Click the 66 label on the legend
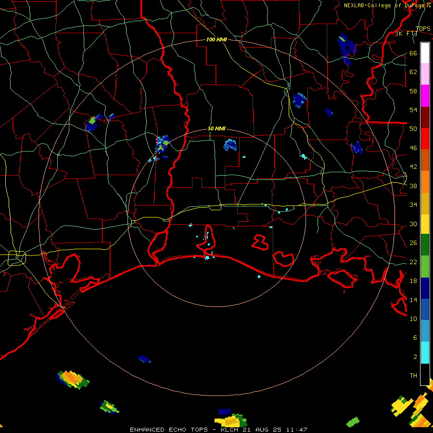This screenshot has height=433, width=433. [413, 53]
